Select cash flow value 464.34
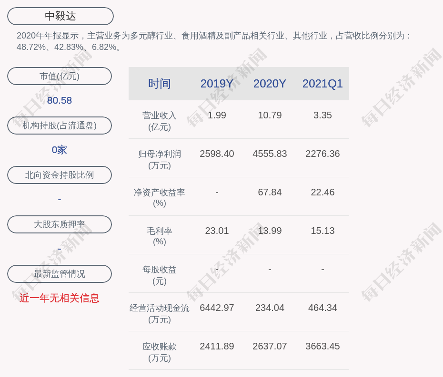The width and height of the screenshot is (443, 377). click(322, 308)
